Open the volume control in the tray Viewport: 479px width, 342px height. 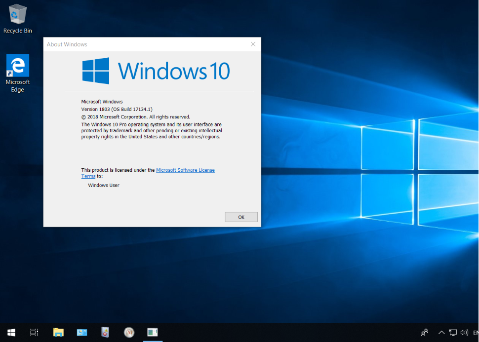point(464,333)
